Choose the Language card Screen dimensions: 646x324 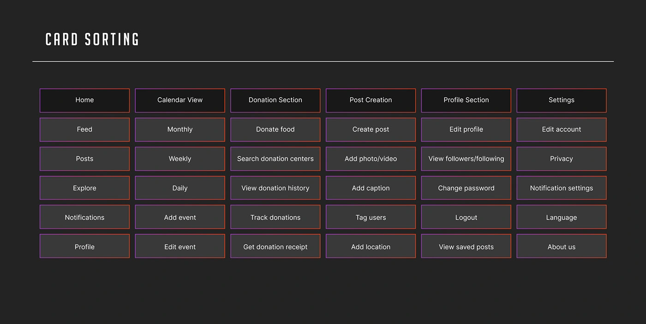click(562, 217)
